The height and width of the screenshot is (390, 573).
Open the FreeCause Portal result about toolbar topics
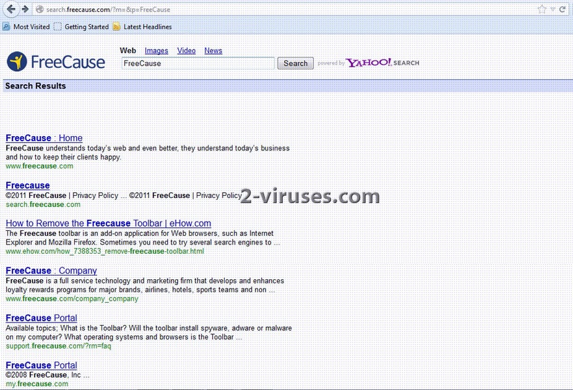pos(41,318)
